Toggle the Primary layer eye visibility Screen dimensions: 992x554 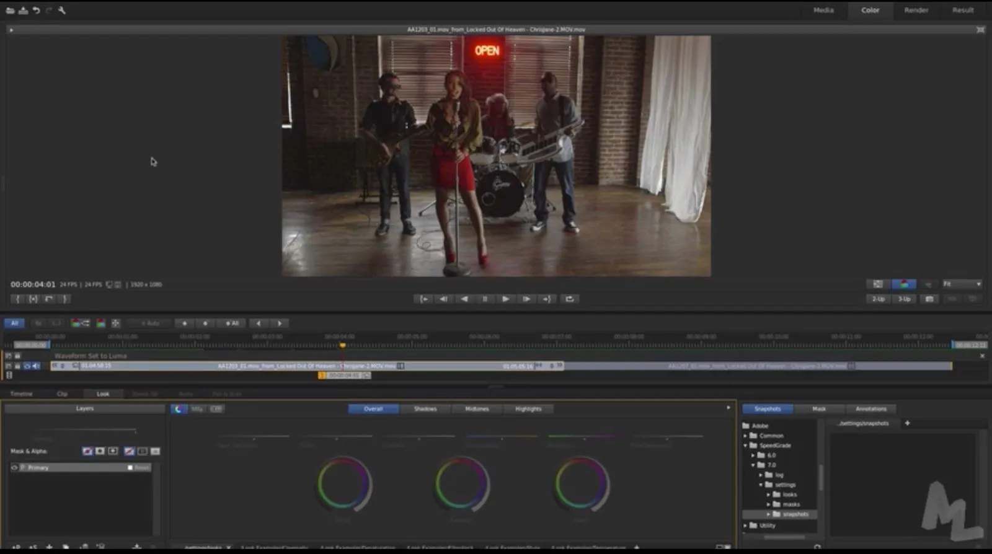(x=14, y=467)
